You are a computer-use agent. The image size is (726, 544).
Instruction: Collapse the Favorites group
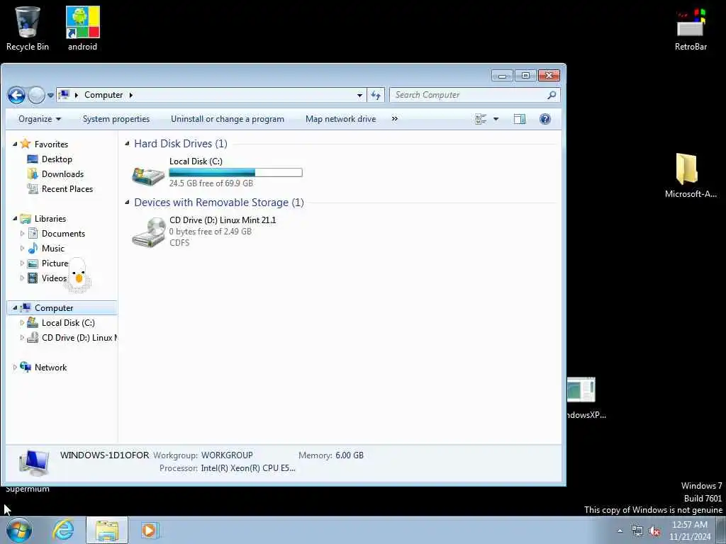(x=15, y=144)
